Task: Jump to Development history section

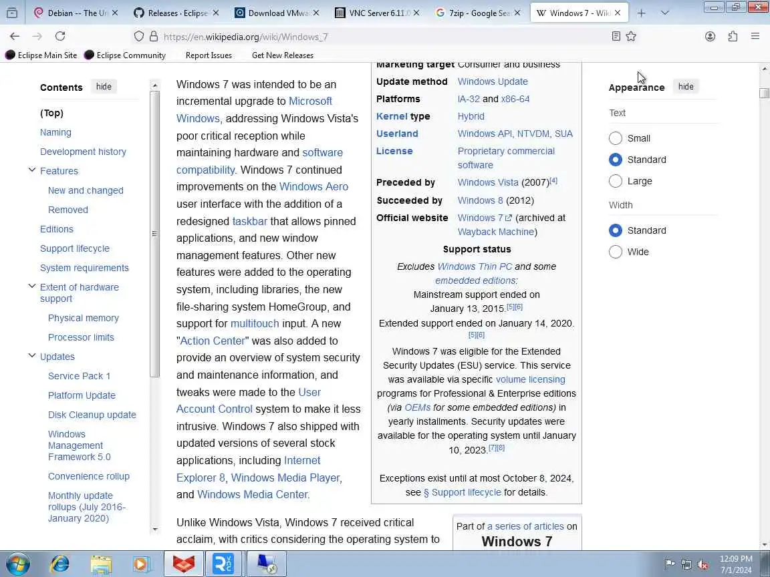Action: click(83, 152)
